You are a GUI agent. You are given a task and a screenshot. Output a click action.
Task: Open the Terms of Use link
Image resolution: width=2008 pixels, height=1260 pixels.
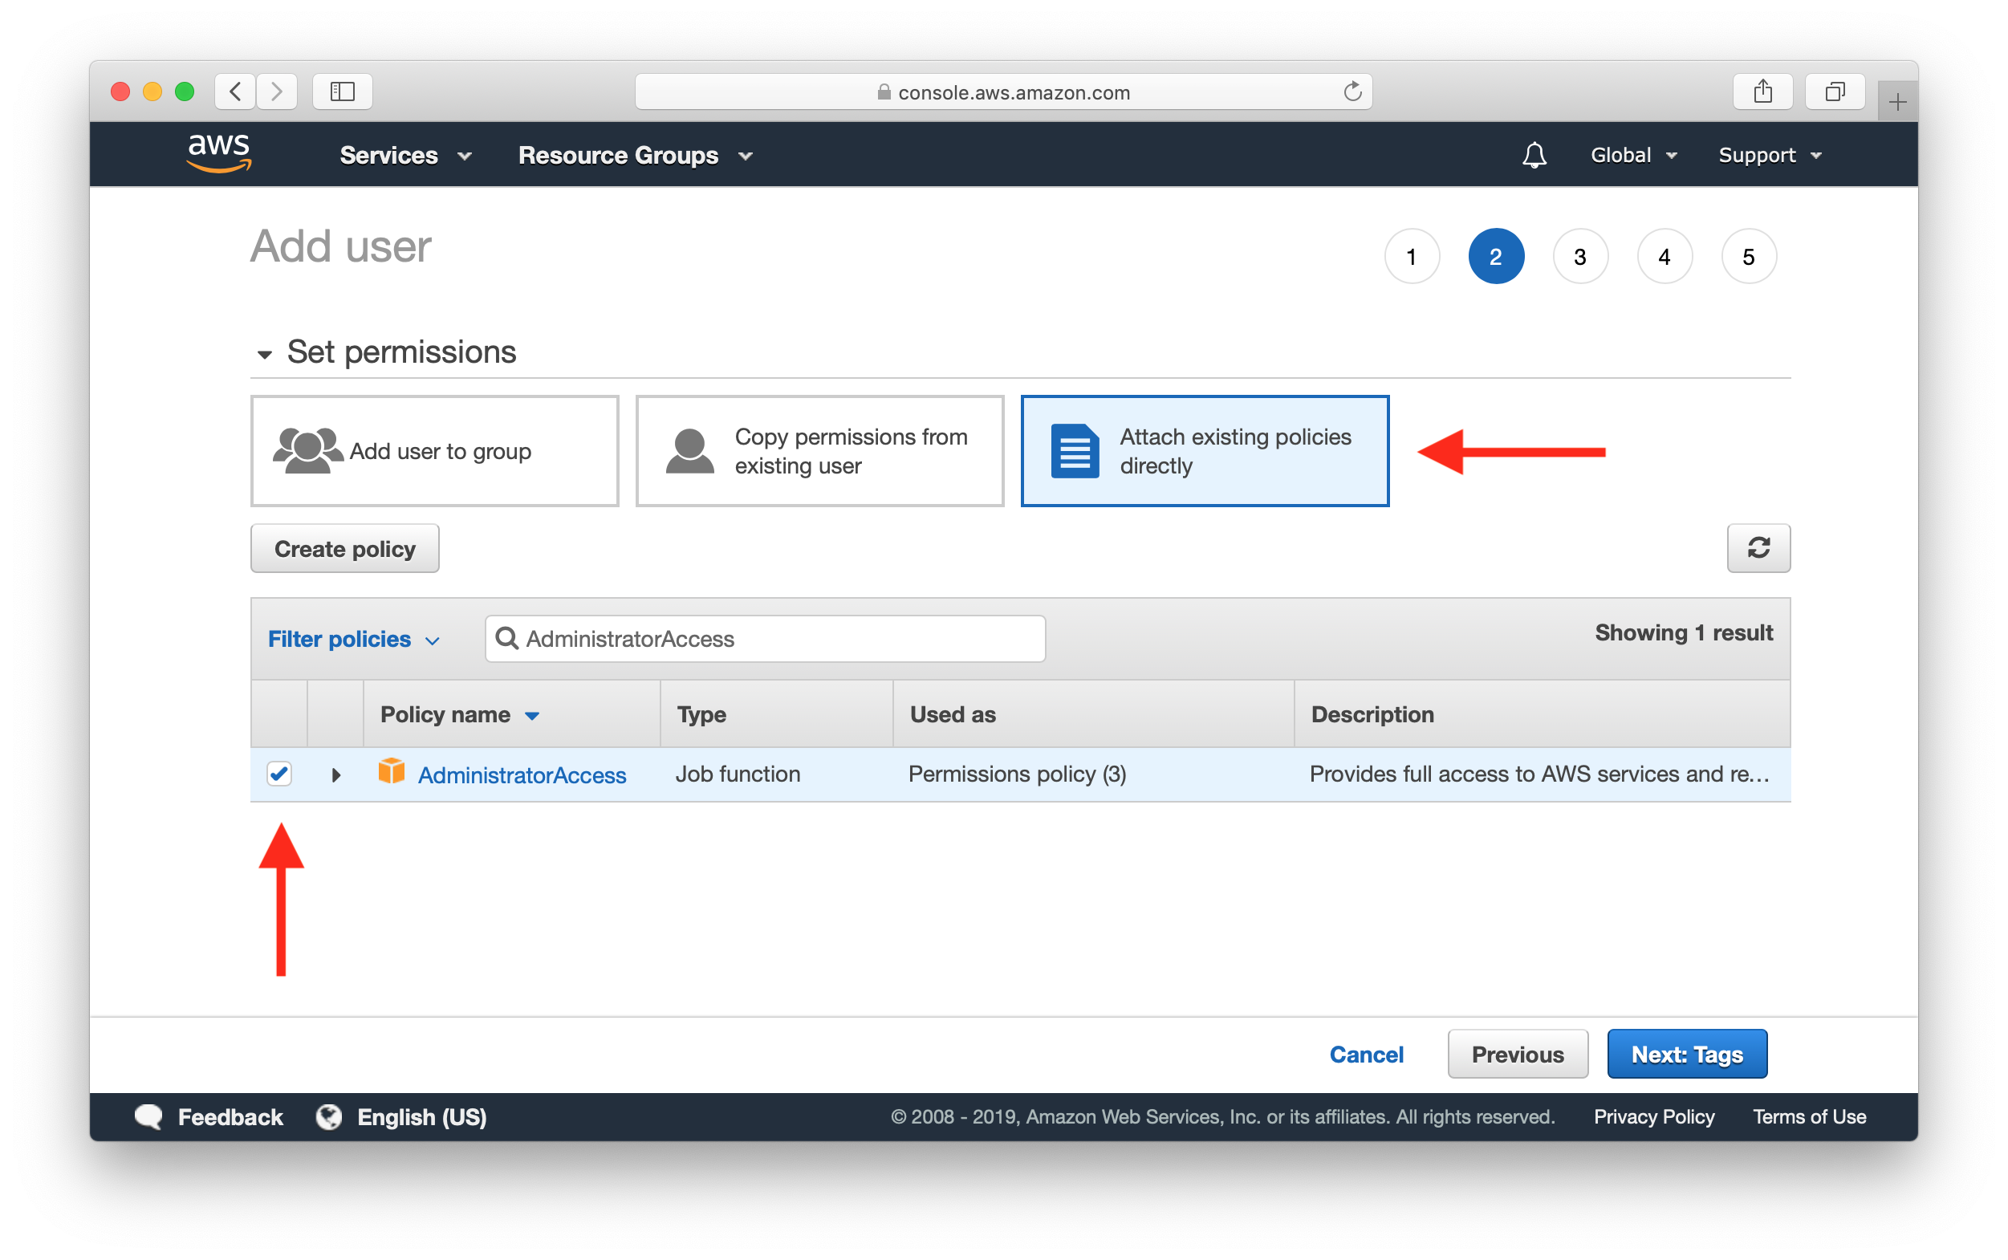(1809, 1116)
